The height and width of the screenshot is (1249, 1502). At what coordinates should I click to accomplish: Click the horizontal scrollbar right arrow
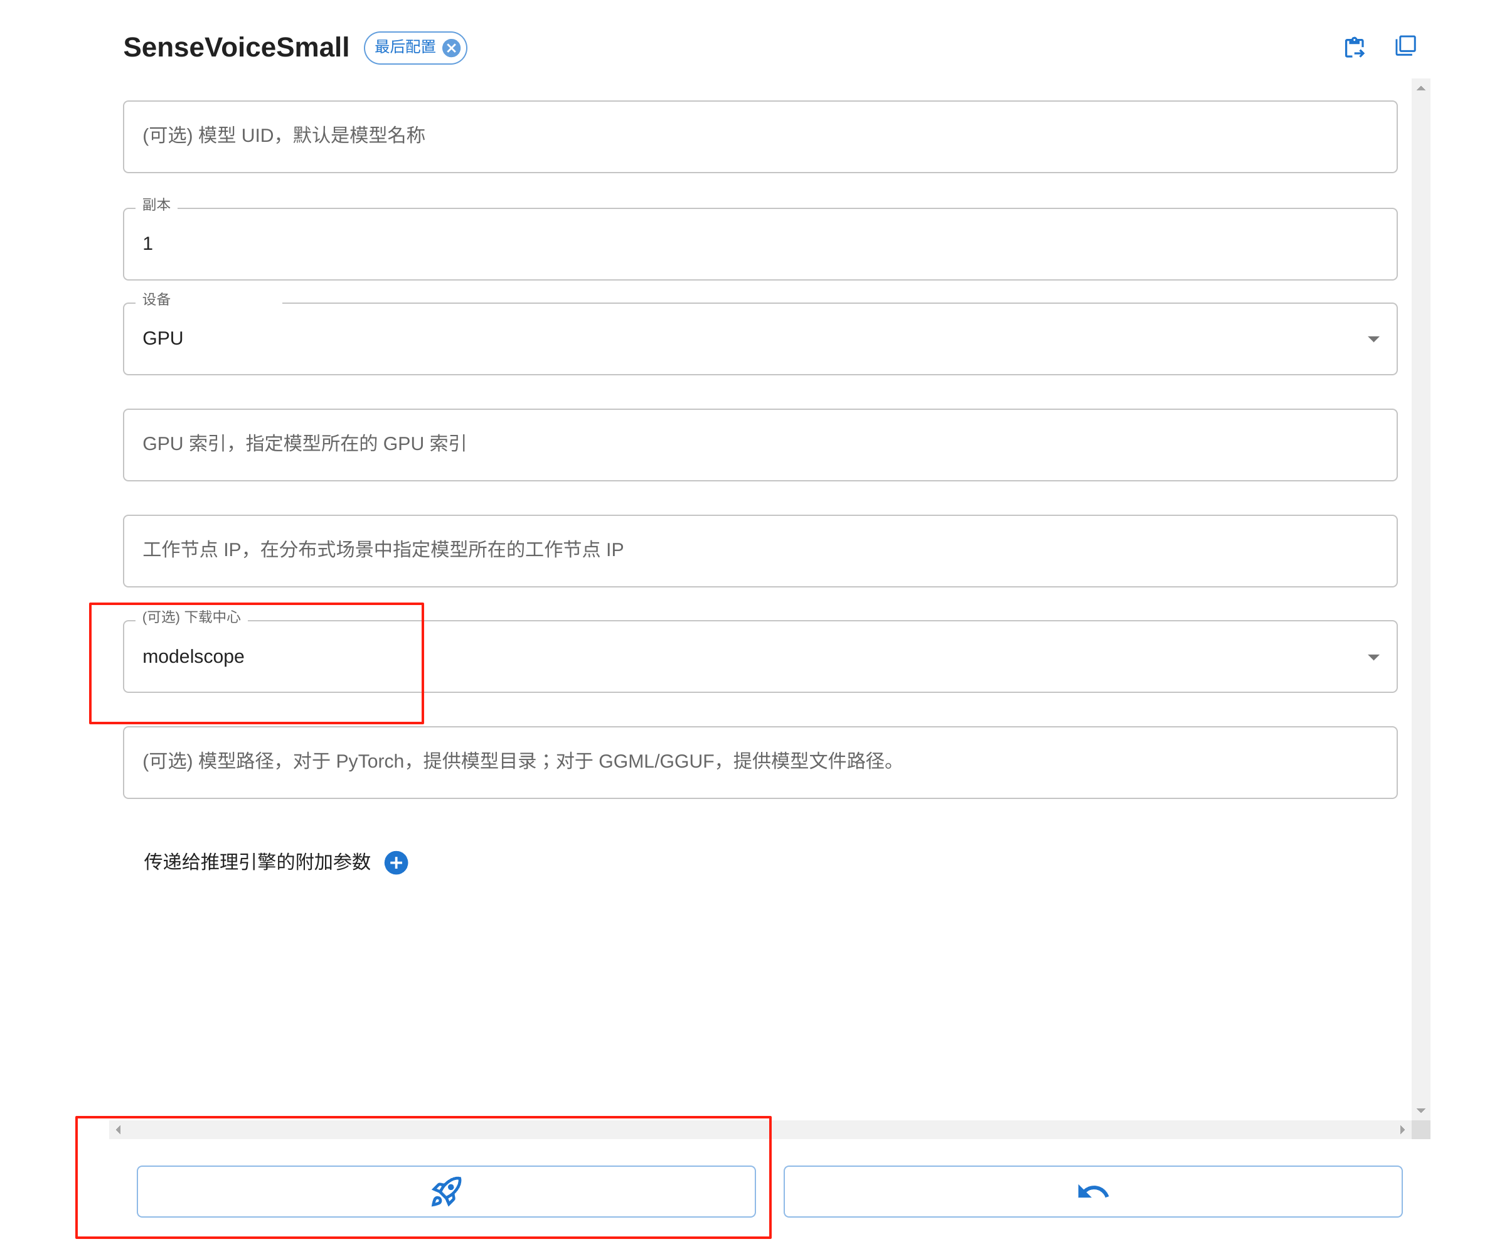click(x=1402, y=1130)
